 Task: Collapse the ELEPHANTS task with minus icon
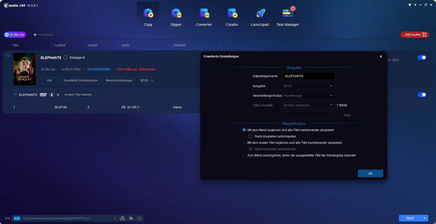pyautogui.click(x=8, y=56)
